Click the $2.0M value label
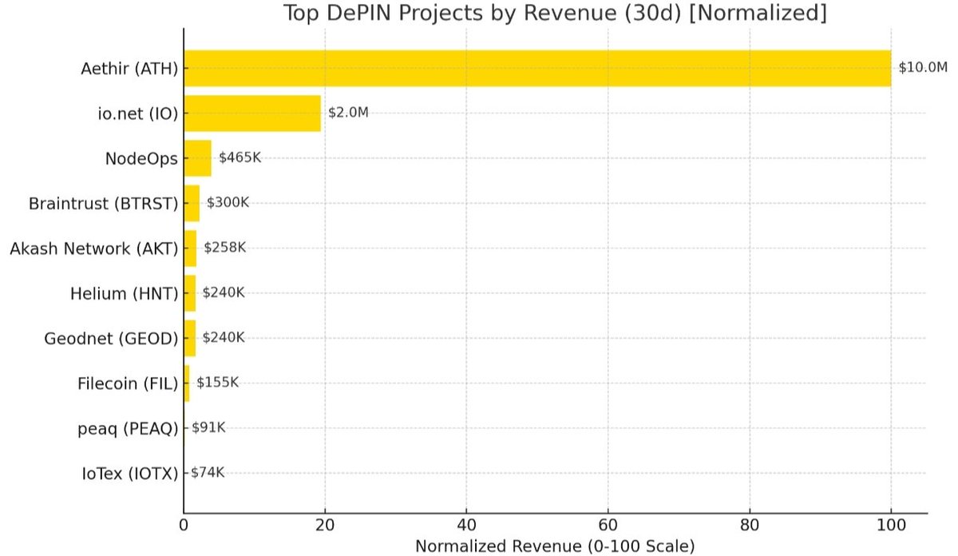Image resolution: width=958 pixels, height=556 pixels. (x=349, y=113)
